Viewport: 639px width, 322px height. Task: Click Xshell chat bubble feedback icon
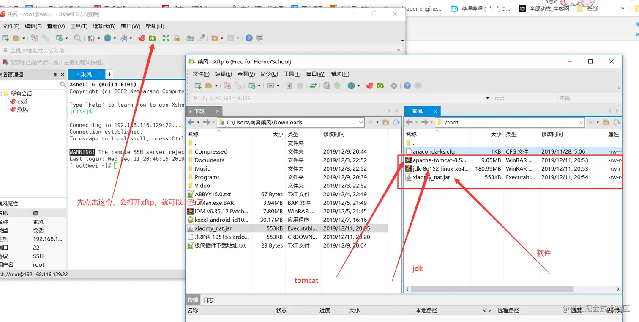pos(259,38)
